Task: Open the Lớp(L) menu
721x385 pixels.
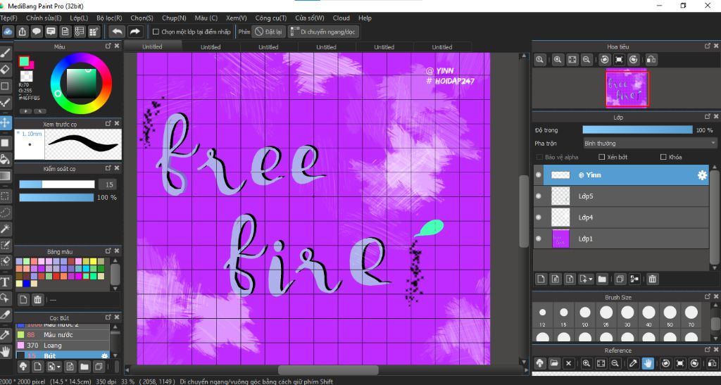Action: click(79, 18)
